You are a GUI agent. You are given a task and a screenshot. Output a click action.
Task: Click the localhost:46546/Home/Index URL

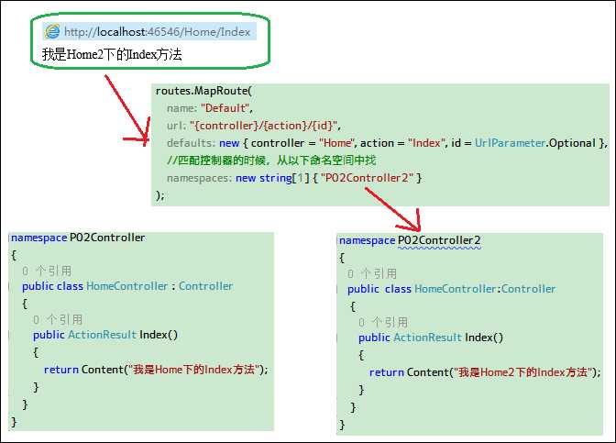pyautogui.click(x=157, y=31)
